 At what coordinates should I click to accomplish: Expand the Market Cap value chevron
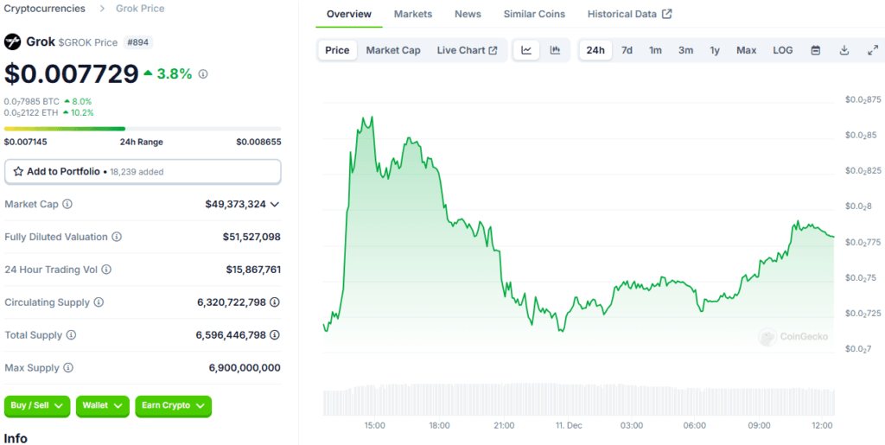click(275, 204)
